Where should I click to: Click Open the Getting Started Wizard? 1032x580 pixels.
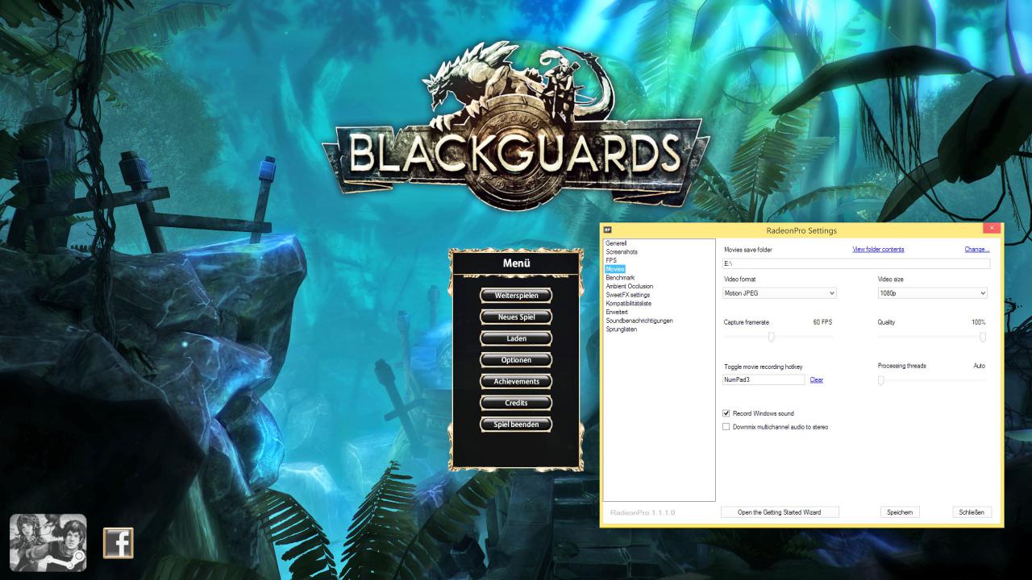coord(780,512)
